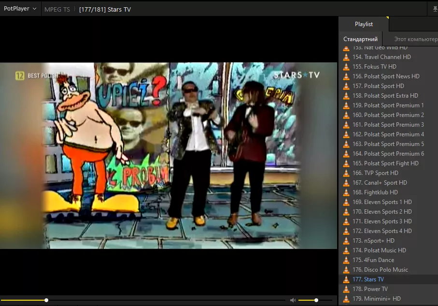Select playlist item '170. Eleven Sports 2 HD'

pyautogui.click(x=388, y=212)
